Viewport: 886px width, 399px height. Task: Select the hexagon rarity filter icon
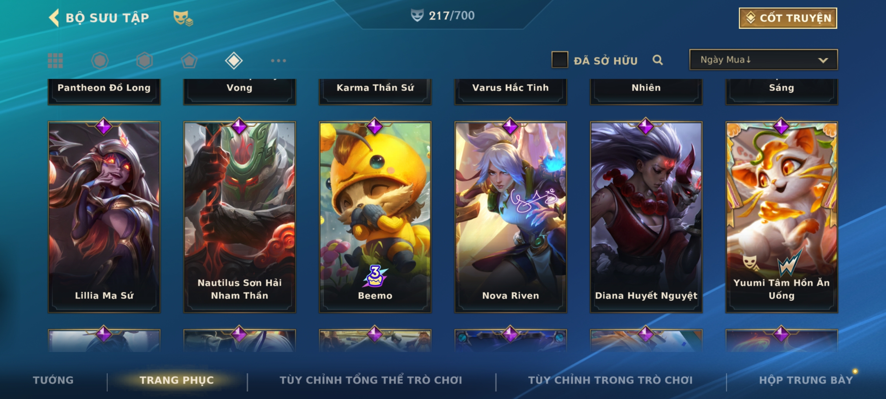point(144,61)
